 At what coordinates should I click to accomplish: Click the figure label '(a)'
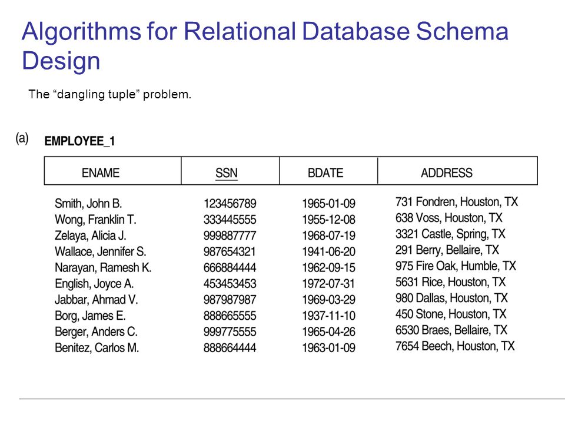point(22,138)
